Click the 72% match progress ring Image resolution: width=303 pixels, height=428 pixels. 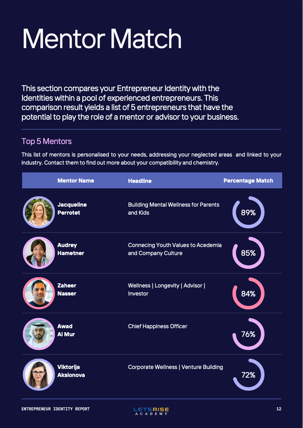(x=248, y=375)
